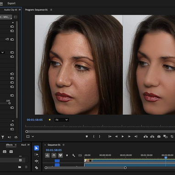Image resolution: width=175 pixels, height=175 pixels.
Task: Open timeline display settings wrench
Action: (73, 155)
